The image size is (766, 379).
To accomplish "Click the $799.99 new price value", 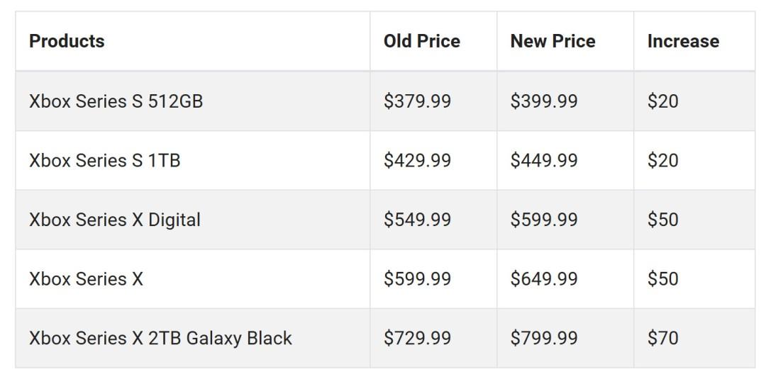I will pos(544,339).
